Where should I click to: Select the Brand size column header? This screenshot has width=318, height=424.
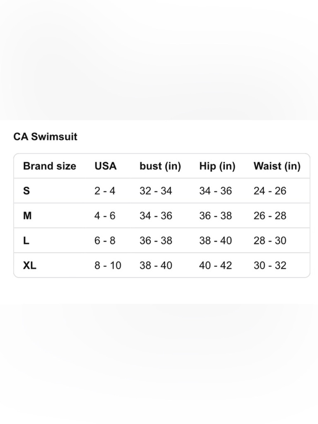tap(50, 166)
